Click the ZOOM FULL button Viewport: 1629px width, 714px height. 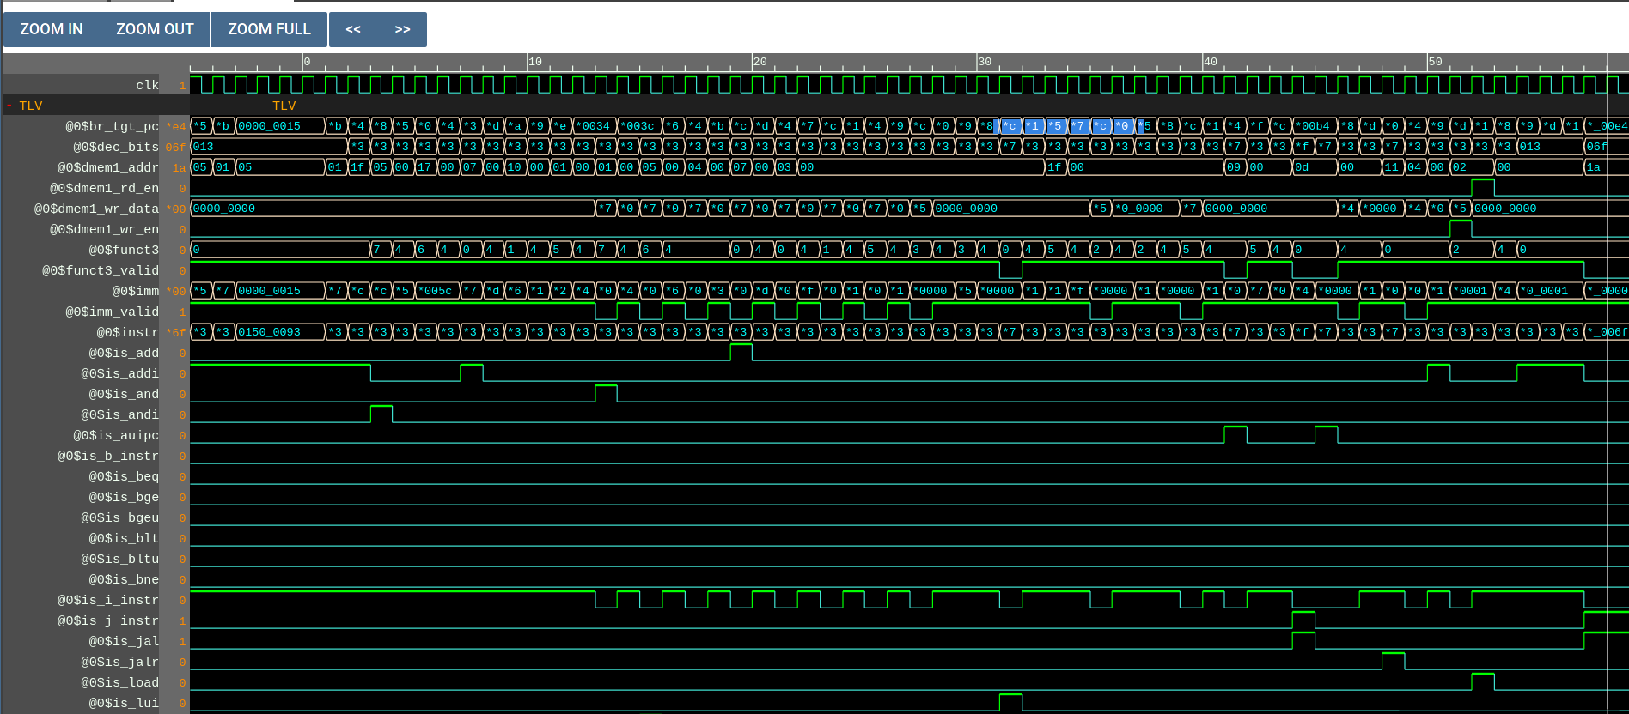[x=269, y=29]
